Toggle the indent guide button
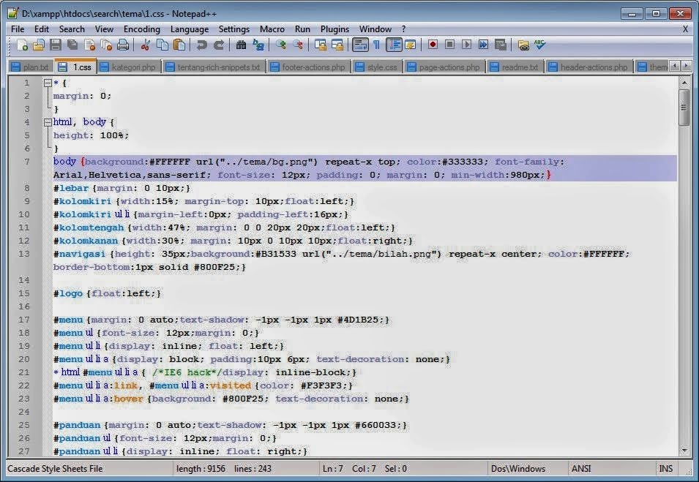 click(394, 45)
